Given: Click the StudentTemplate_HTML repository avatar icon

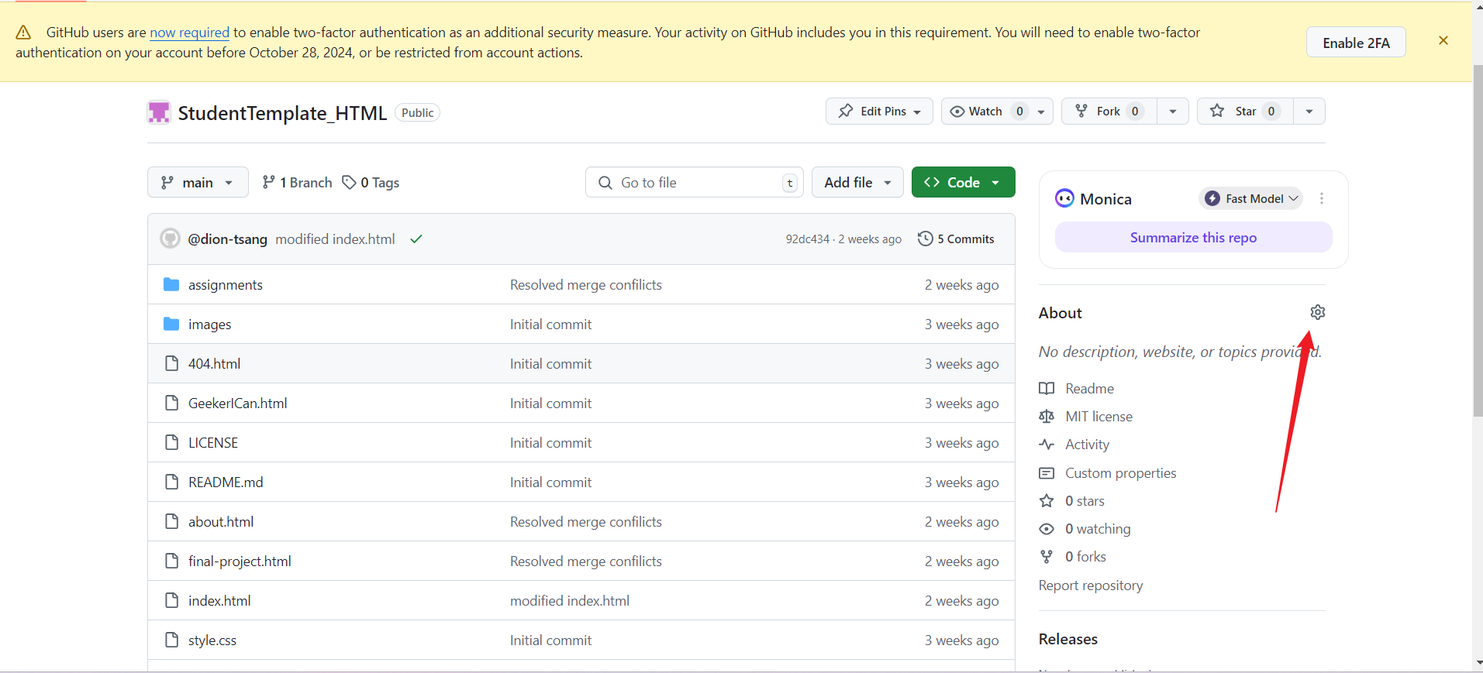Looking at the screenshot, I should click(x=159, y=112).
